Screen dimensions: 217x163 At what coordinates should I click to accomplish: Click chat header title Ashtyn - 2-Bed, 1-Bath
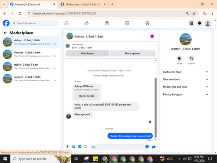click(89, 37)
